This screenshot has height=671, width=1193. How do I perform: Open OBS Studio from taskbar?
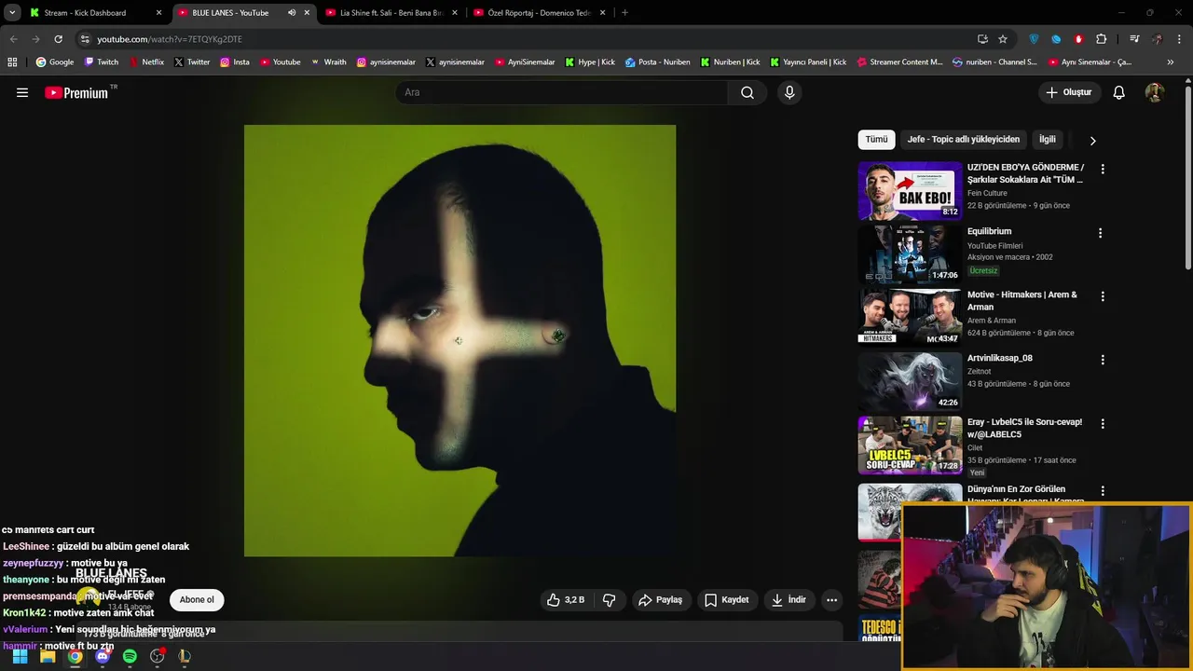click(x=158, y=656)
